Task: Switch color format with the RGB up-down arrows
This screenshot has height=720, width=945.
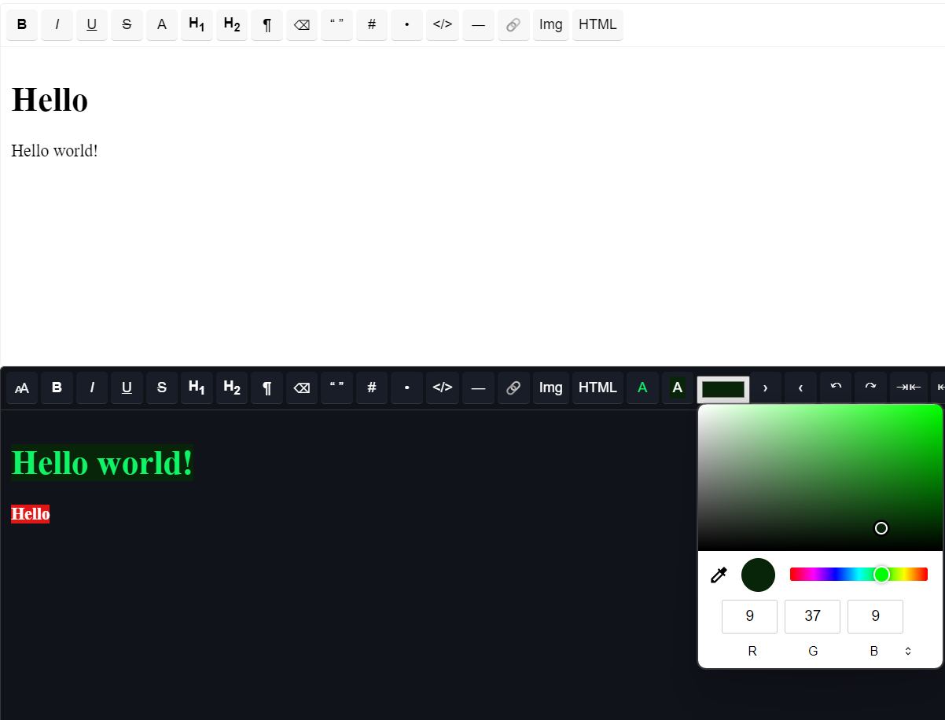Action: (908, 651)
